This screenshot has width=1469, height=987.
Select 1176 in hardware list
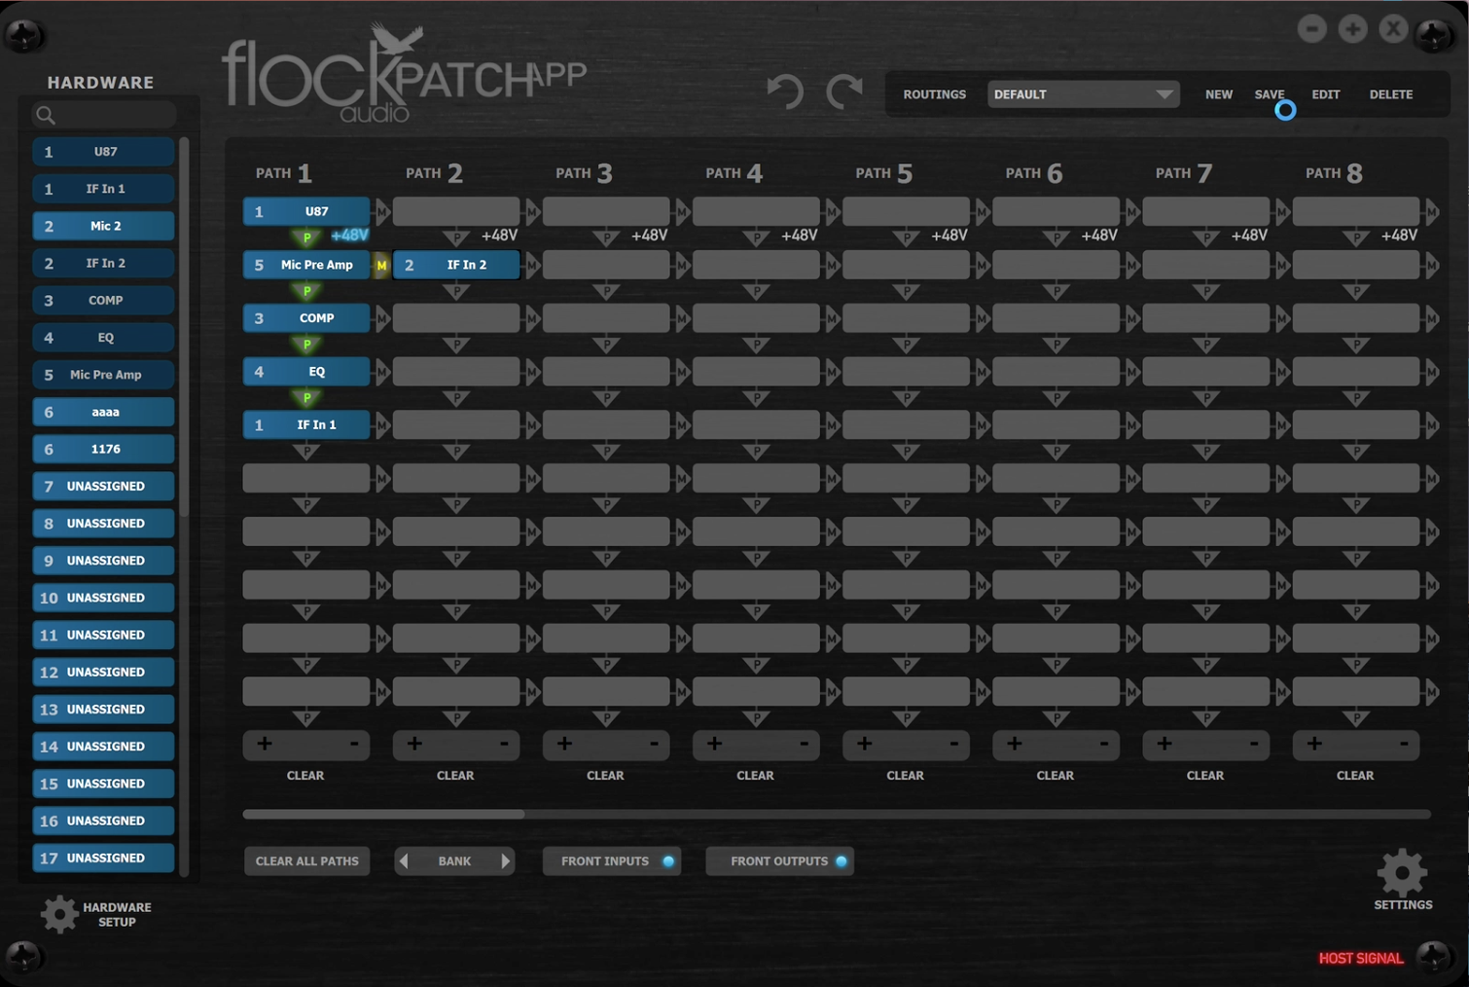(x=103, y=449)
